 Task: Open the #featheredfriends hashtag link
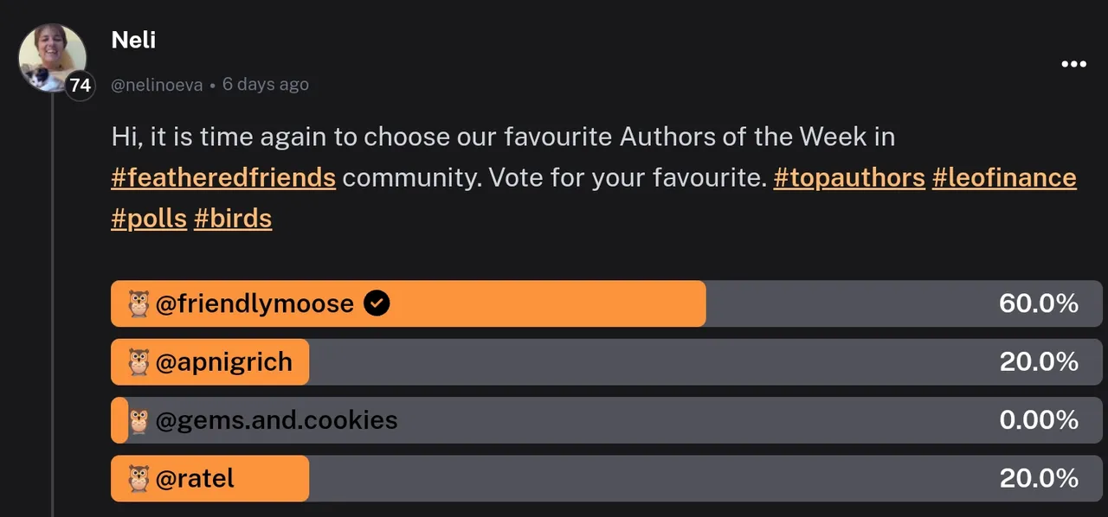click(x=223, y=177)
